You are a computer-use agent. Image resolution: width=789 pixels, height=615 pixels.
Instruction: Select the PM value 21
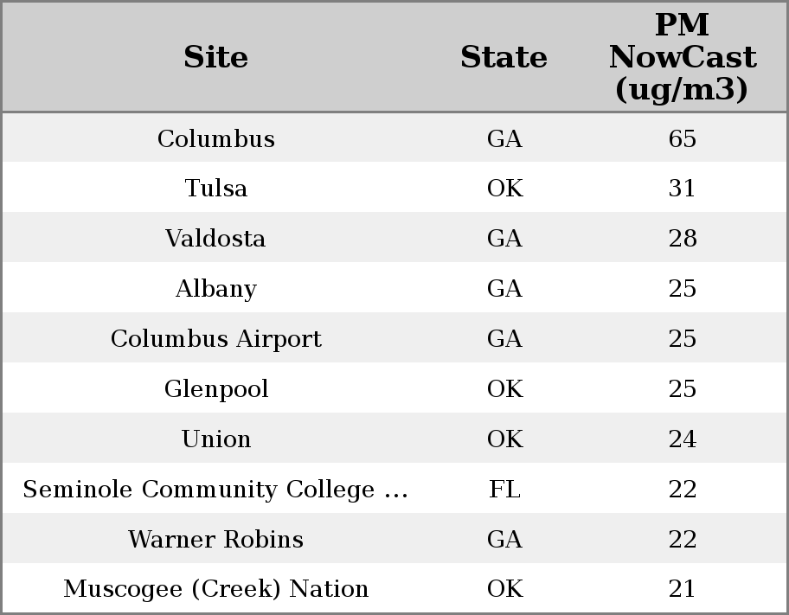pyautogui.click(x=682, y=589)
